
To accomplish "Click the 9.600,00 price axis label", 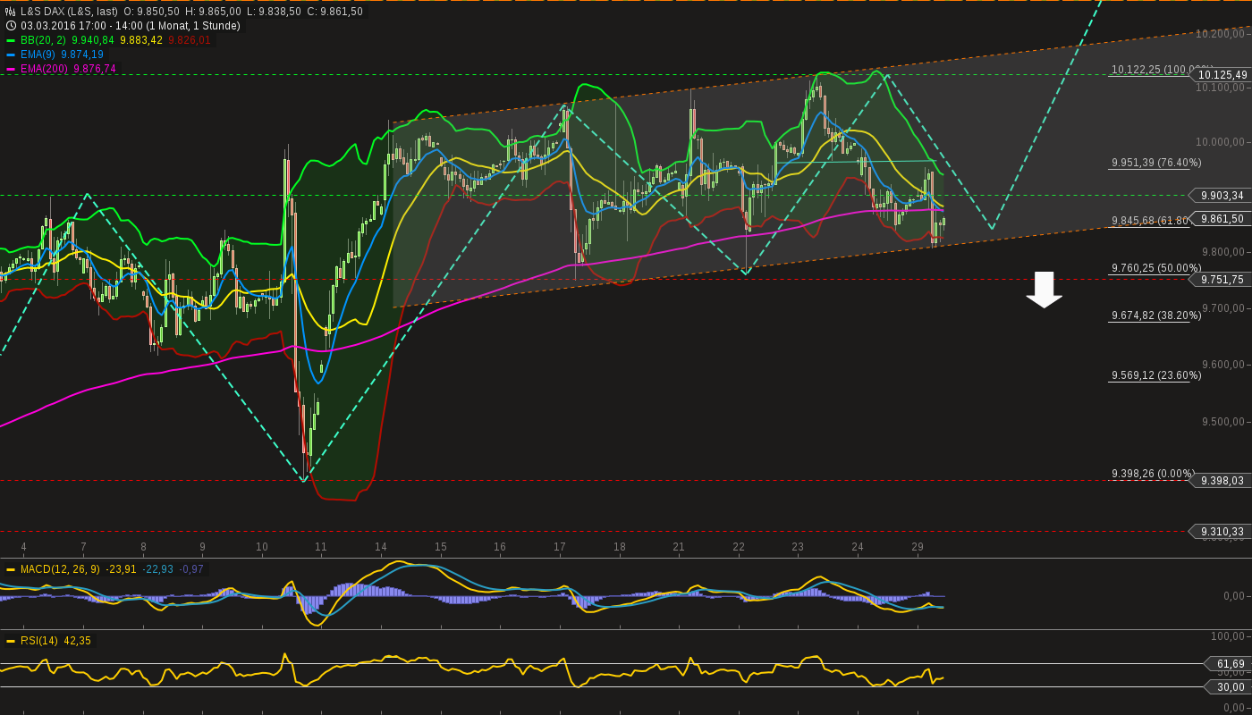I will (x=1224, y=365).
